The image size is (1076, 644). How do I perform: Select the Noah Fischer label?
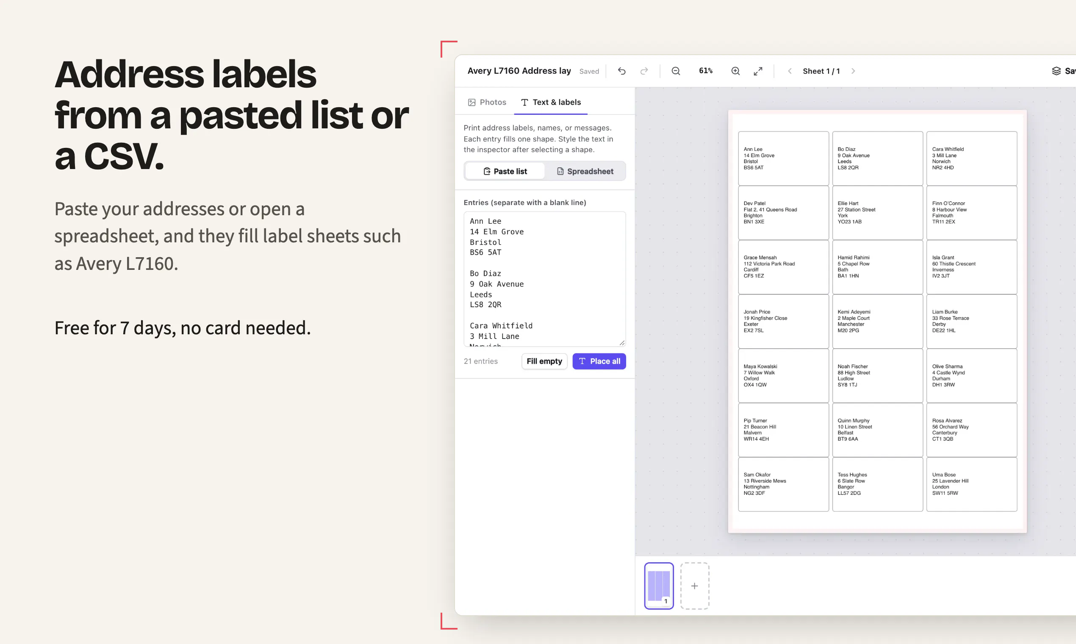[877, 375]
